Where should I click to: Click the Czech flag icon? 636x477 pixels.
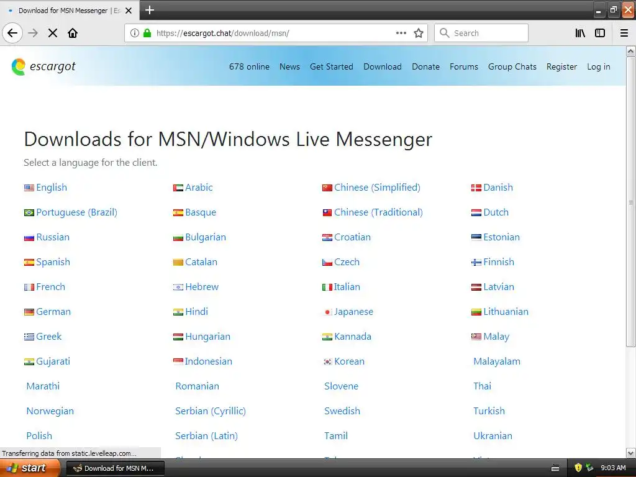point(327,263)
